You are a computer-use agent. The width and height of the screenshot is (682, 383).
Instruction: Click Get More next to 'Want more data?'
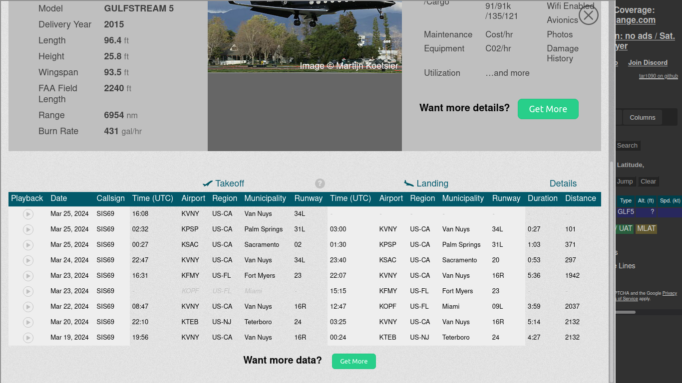[x=354, y=361]
